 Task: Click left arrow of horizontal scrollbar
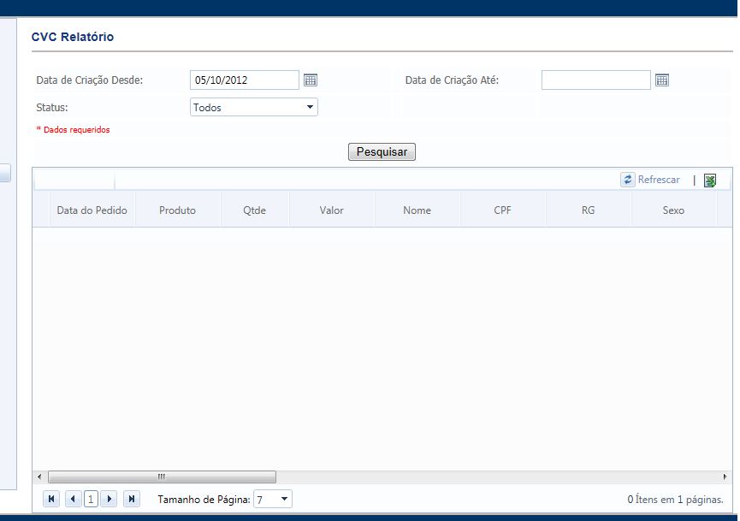(x=39, y=477)
